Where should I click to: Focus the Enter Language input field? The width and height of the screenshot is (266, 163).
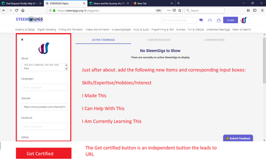click(x=44, y=87)
